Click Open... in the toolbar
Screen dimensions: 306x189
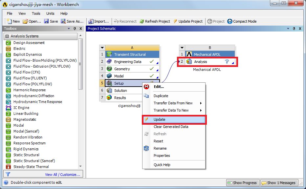[32, 21]
